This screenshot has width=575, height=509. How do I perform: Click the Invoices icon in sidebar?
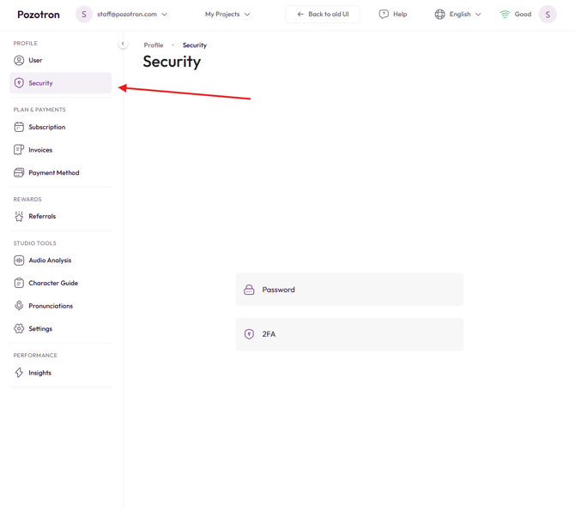coord(19,150)
